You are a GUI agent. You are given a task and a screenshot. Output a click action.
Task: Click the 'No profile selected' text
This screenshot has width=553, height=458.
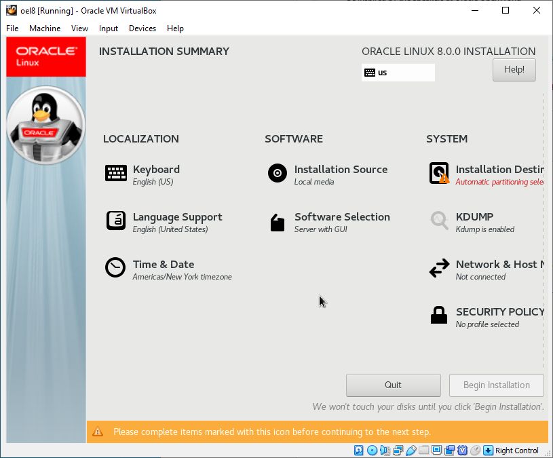487,324
